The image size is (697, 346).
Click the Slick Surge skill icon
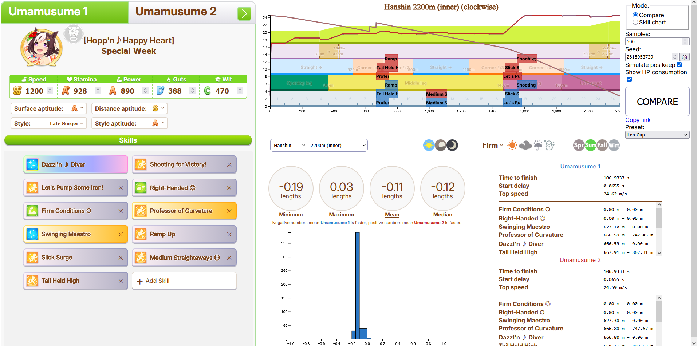coord(32,258)
